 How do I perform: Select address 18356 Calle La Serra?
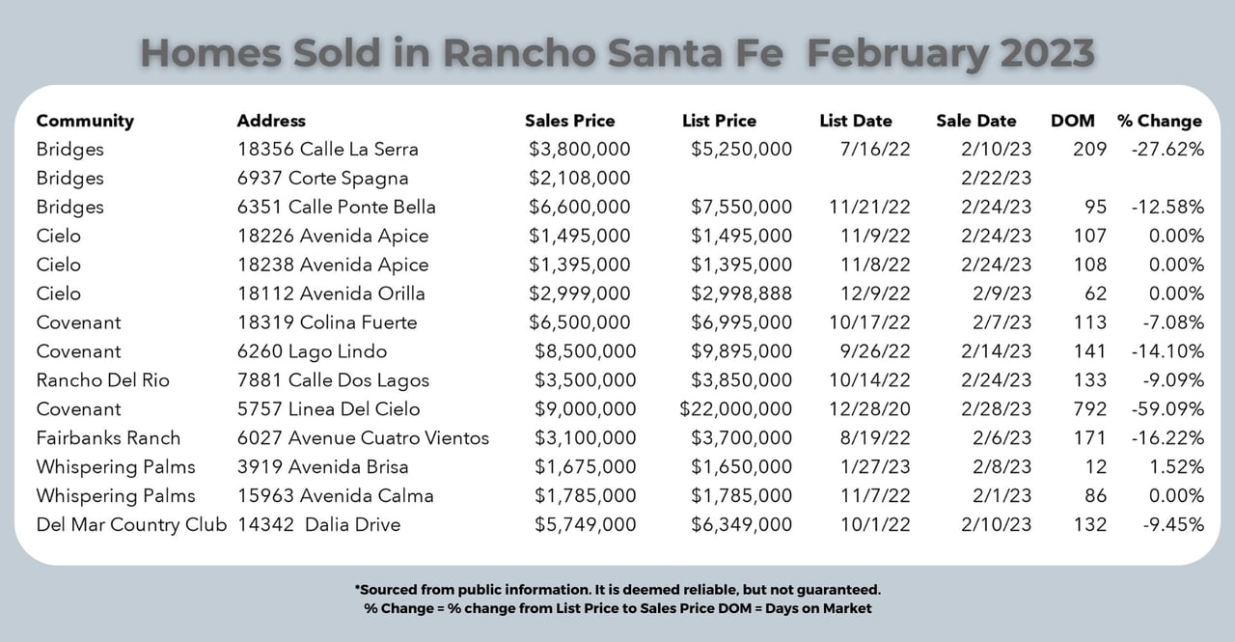327,150
